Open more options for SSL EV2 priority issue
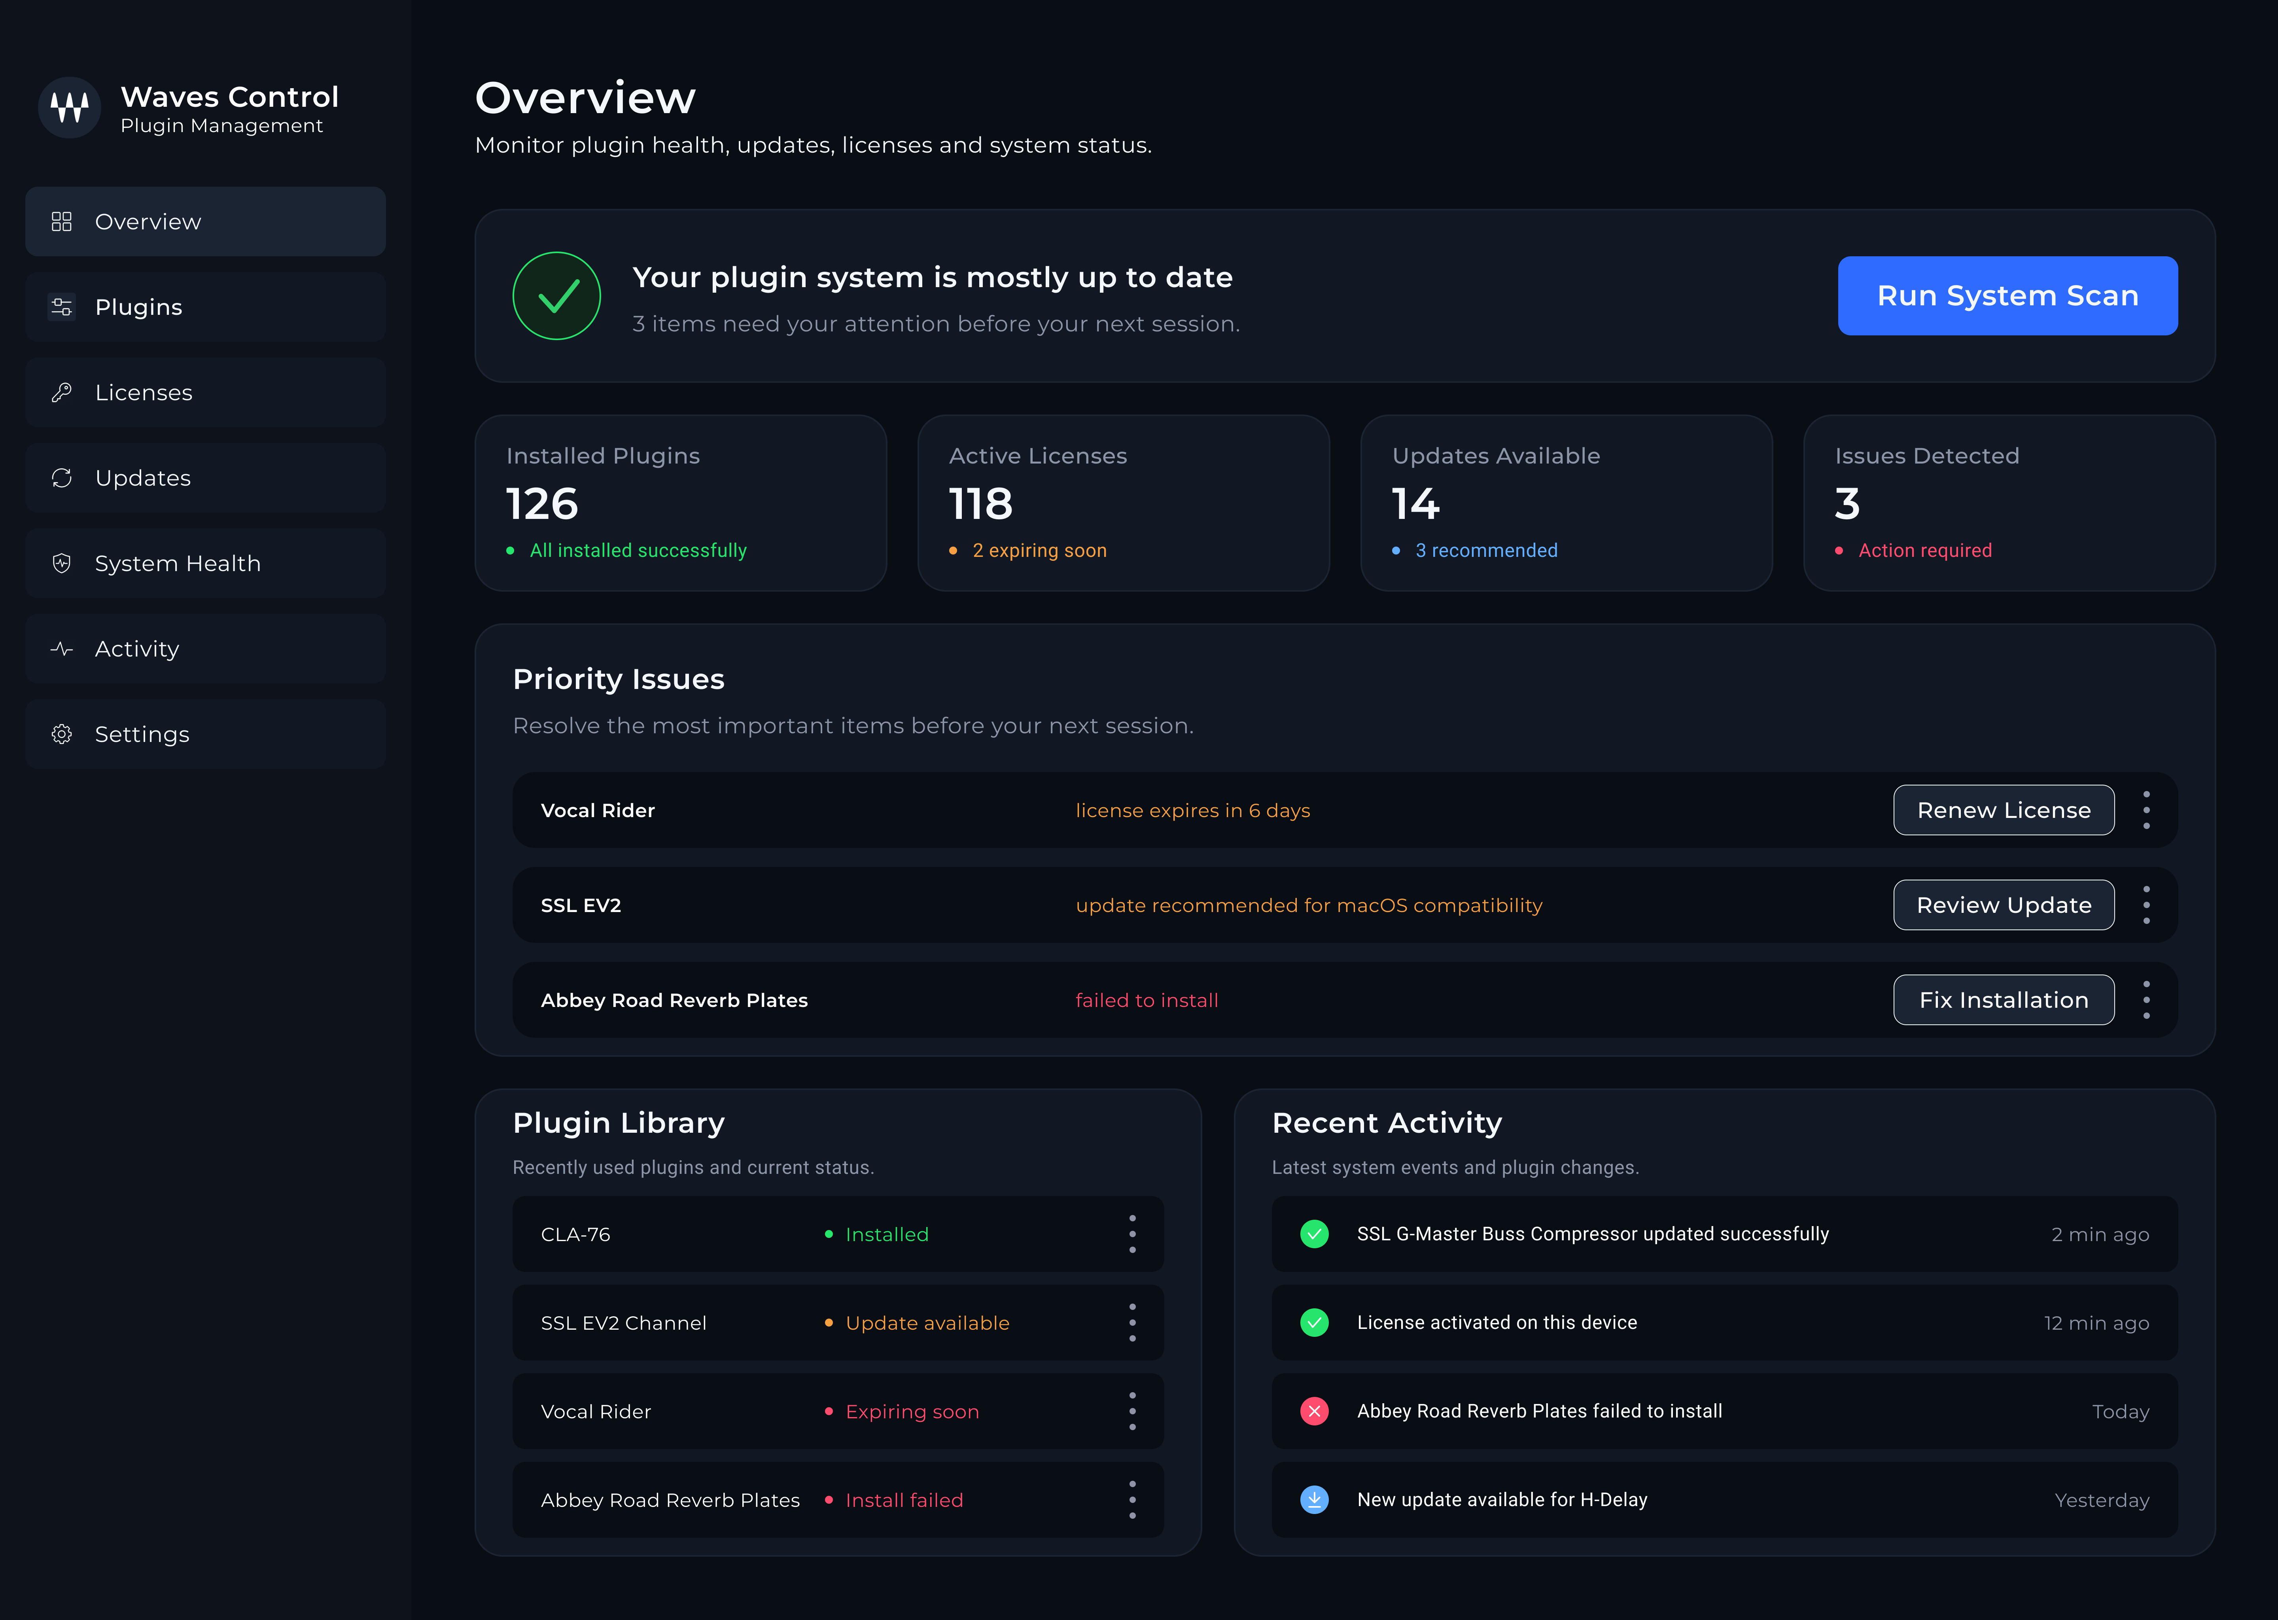This screenshot has height=1620, width=2278. [x=2146, y=905]
